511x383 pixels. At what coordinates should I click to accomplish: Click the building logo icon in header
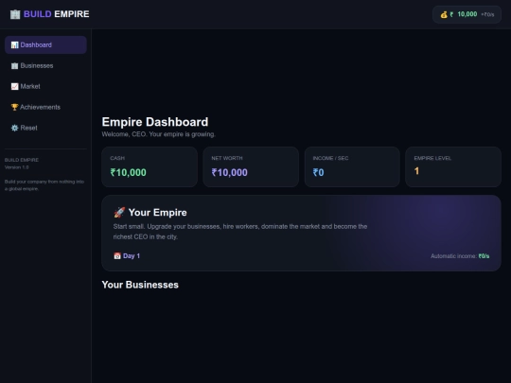pos(15,14)
